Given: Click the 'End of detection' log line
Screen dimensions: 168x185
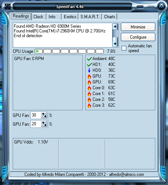Looking at the screenshot, I should 28,36.
